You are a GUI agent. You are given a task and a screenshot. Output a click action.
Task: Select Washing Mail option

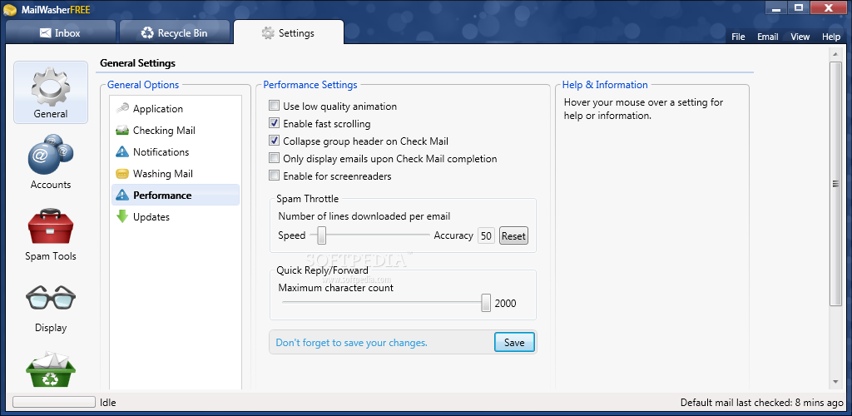click(x=176, y=174)
